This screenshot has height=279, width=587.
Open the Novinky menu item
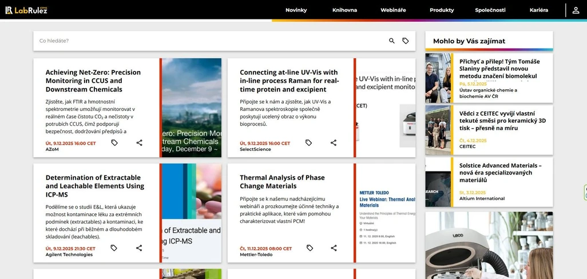click(296, 10)
